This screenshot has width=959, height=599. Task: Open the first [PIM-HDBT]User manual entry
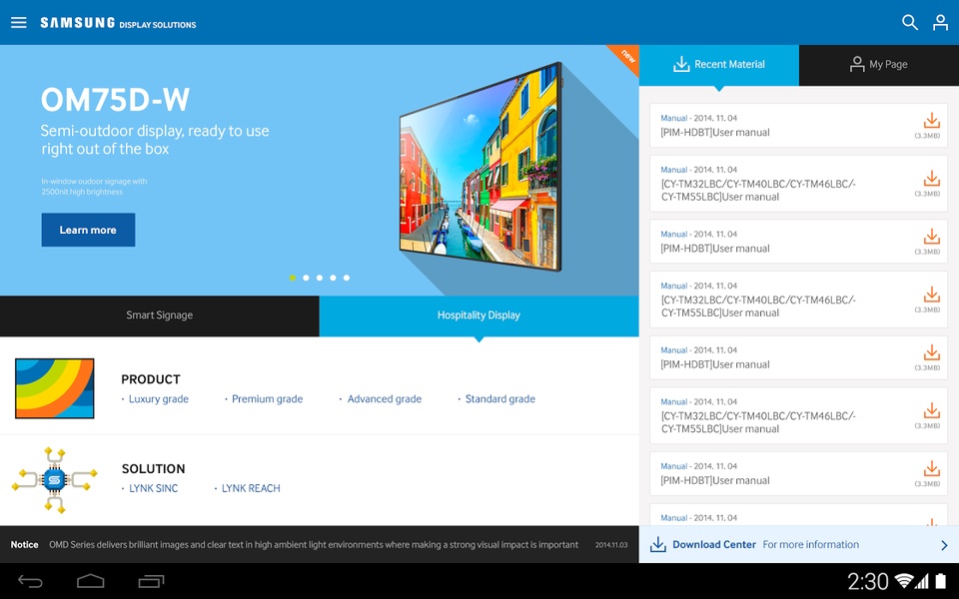798,126
